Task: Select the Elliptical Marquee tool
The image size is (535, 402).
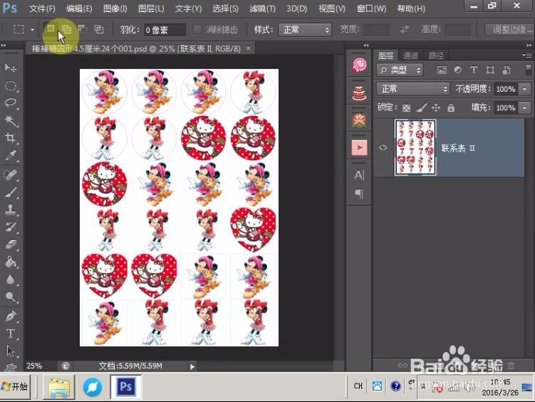Action: click(11, 86)
